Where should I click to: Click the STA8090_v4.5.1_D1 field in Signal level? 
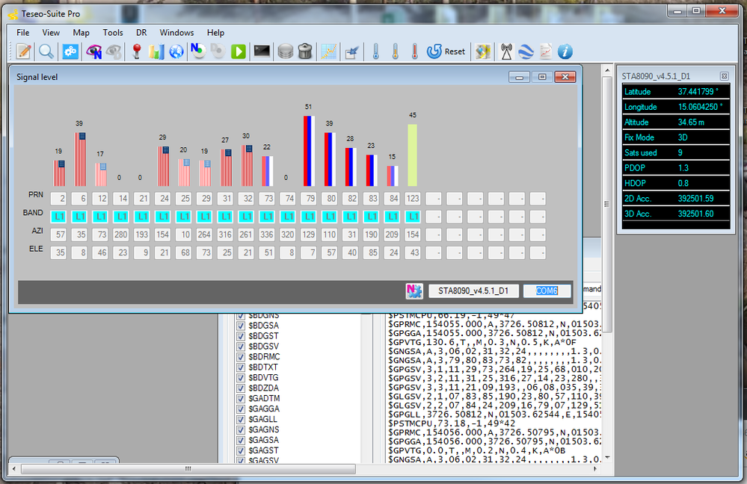(x=473, y=291)
